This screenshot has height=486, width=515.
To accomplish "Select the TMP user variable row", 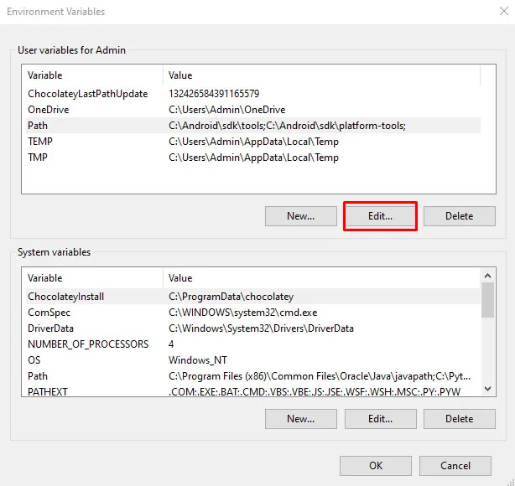I will (x=38, y=158).
